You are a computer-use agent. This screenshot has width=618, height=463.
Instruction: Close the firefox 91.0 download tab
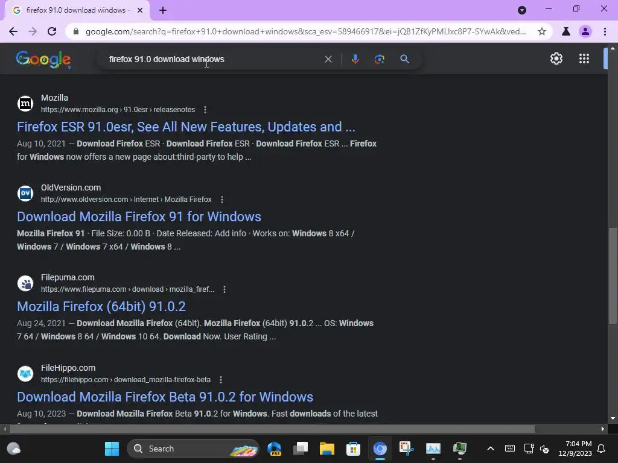pos(140,10)
